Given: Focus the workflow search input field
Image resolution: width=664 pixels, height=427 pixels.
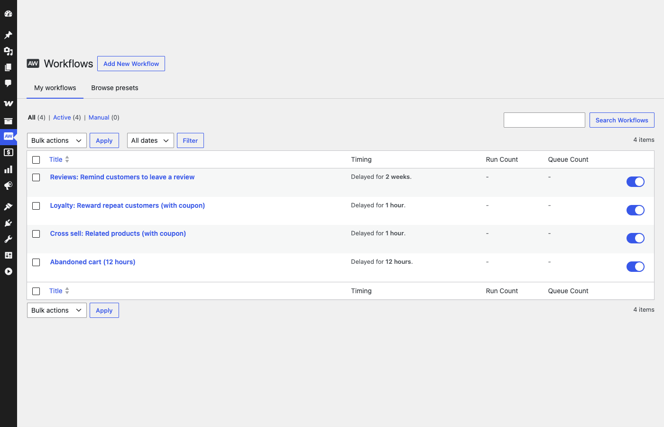Looking at the screenshot, I should point(544,120).
